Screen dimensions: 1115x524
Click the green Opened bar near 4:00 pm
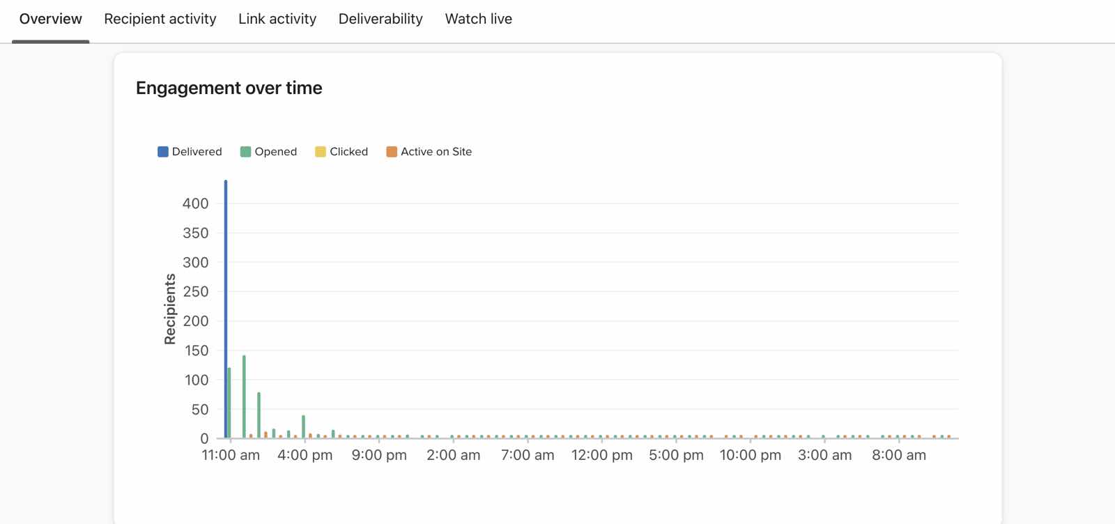[303, 426]
